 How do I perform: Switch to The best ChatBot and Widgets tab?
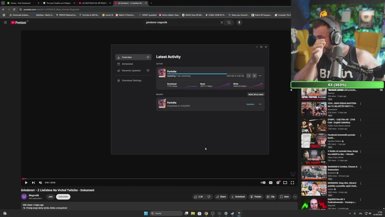(x=58, y=3)
